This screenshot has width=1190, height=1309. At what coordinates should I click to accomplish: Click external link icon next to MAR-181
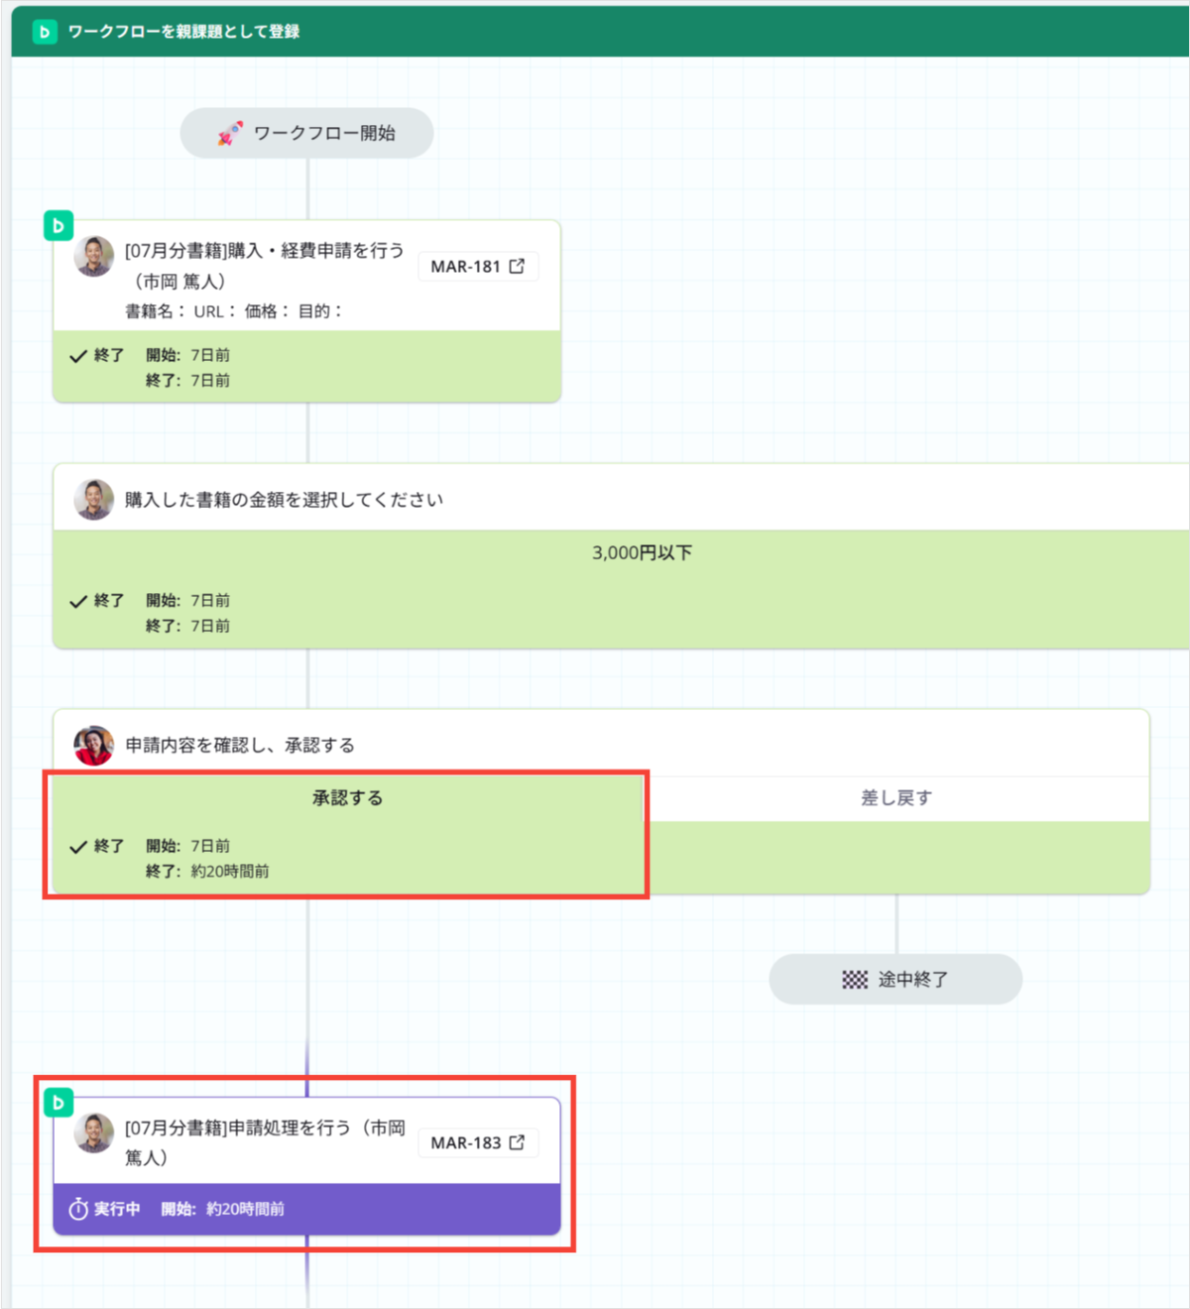tap(517, 266)
